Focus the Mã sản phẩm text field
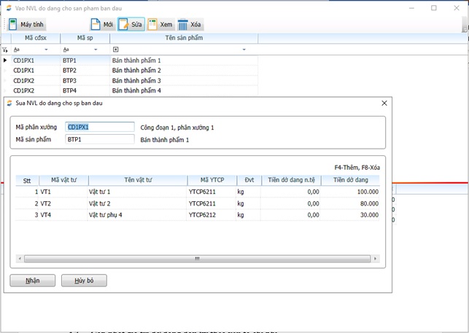469x333 pixels. click(100, 139)
